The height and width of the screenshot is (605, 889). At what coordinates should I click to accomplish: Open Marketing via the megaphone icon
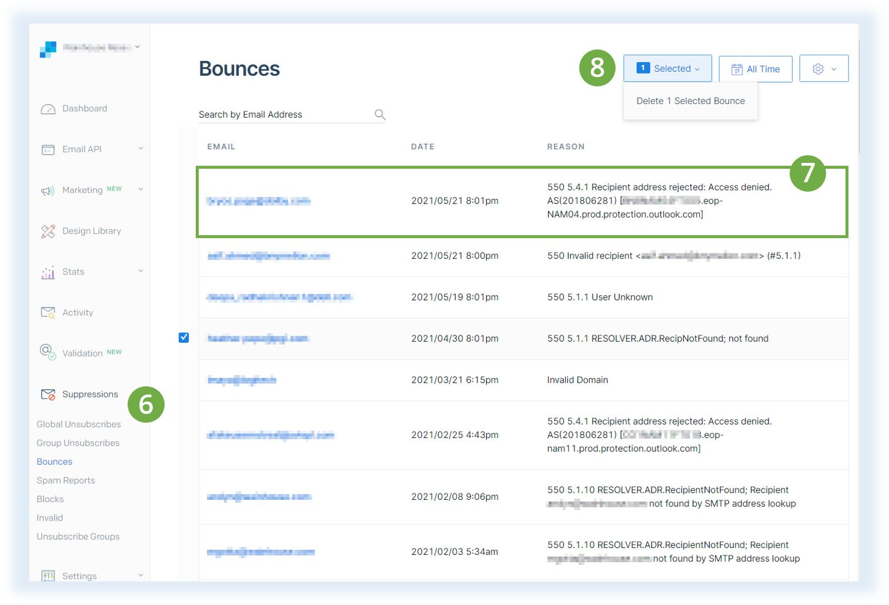(x=48, y=189)
